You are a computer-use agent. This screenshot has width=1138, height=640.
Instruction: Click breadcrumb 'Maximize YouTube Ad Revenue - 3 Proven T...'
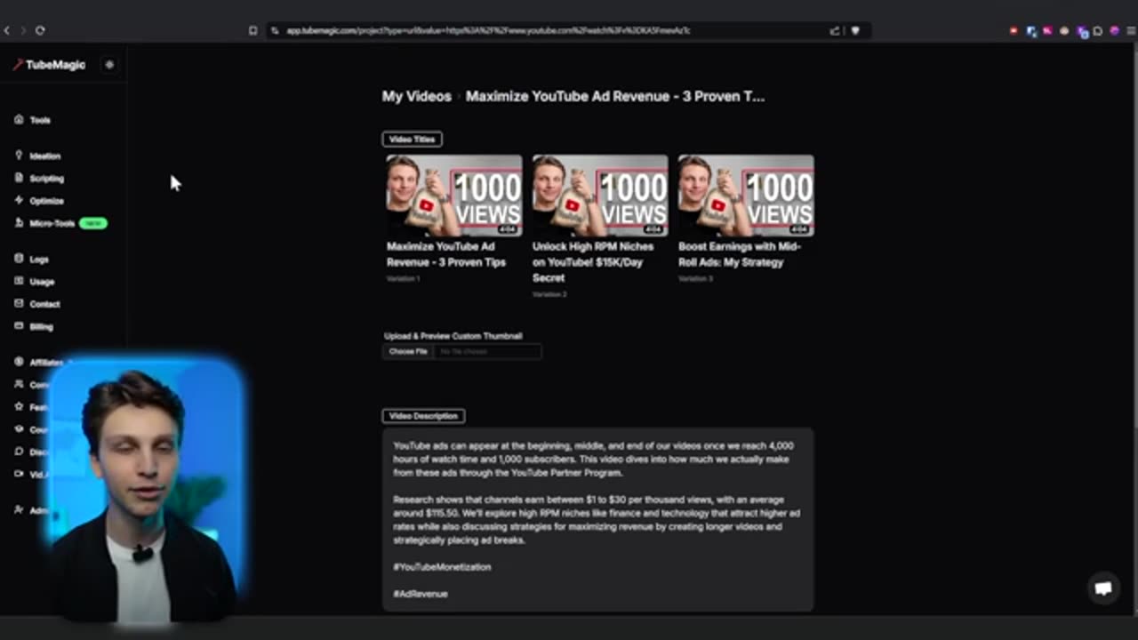615,96
